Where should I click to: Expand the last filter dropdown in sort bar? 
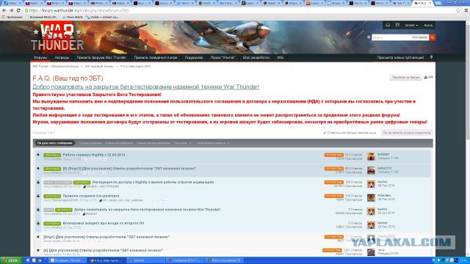tap(213, 143)
